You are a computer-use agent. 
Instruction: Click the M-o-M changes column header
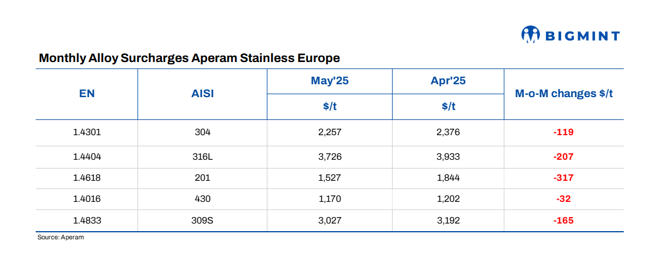[x=563, y=94]
